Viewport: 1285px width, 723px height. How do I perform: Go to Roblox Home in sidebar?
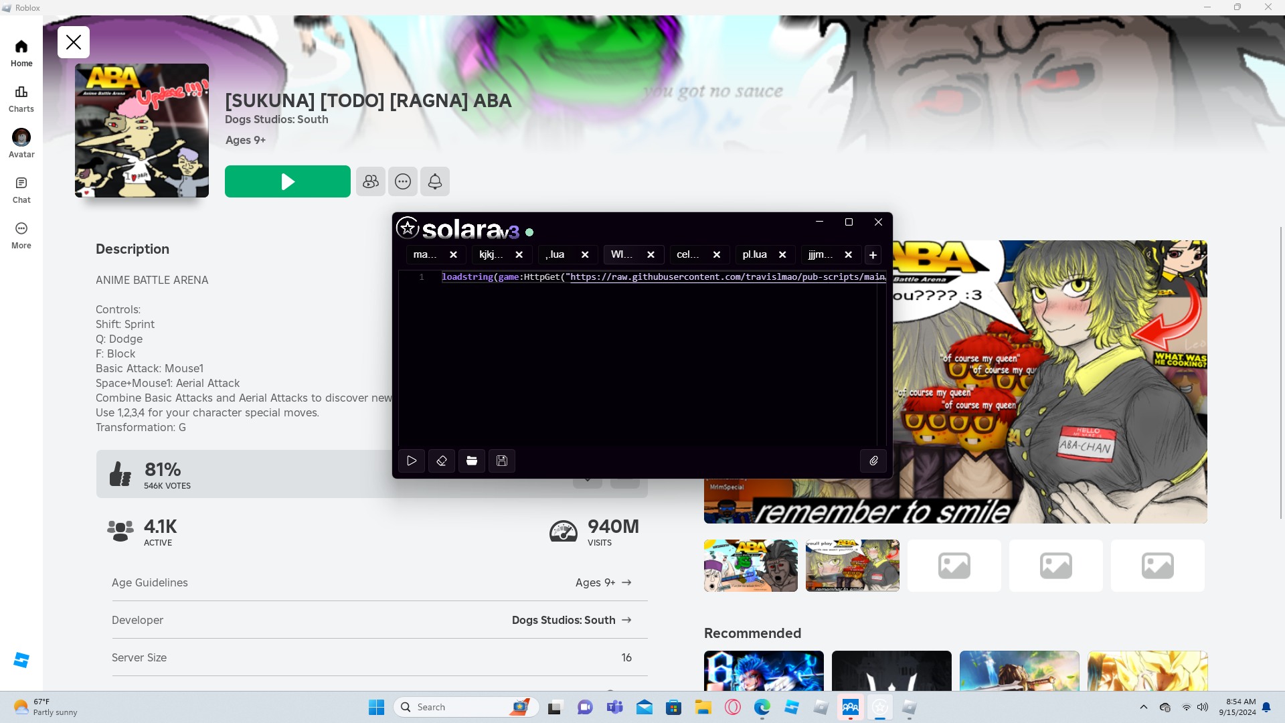21,53
